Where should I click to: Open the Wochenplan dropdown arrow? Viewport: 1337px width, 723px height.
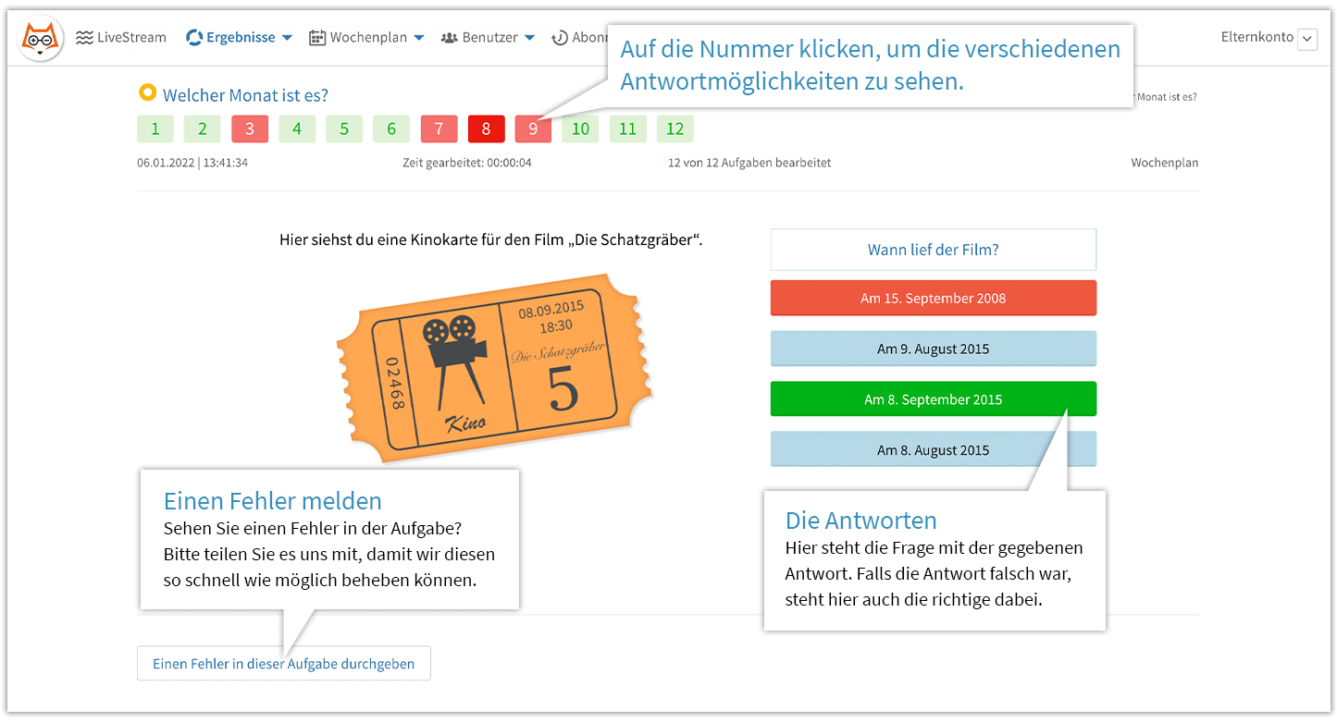[x=419, y=38]
